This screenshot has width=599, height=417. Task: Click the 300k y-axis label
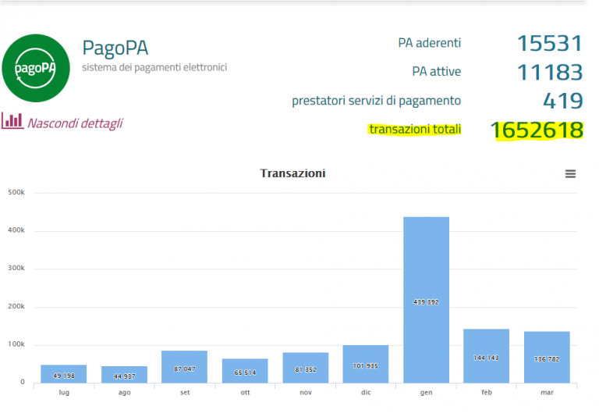tap(16, 268)
